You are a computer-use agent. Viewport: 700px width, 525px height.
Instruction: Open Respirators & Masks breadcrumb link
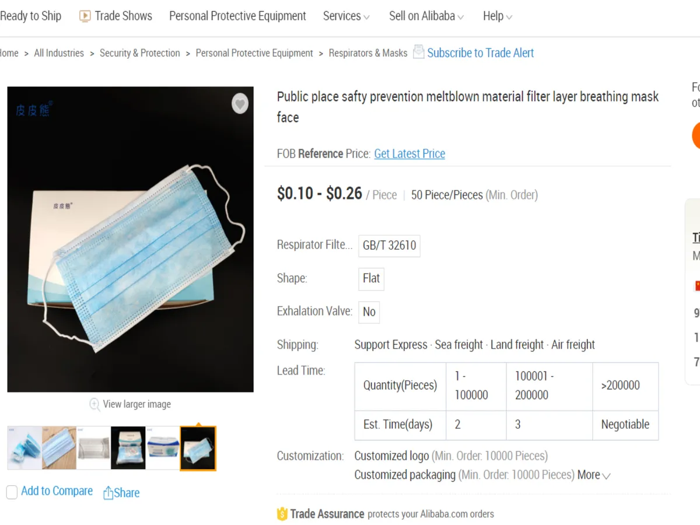point(368,53)
